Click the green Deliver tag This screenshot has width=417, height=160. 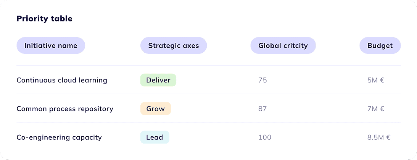click(x=158, y=80)
